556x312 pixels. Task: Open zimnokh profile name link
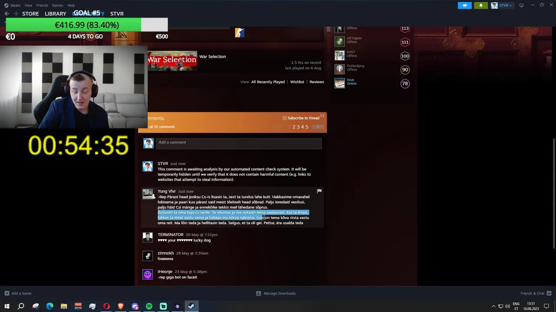click(165, 253)
